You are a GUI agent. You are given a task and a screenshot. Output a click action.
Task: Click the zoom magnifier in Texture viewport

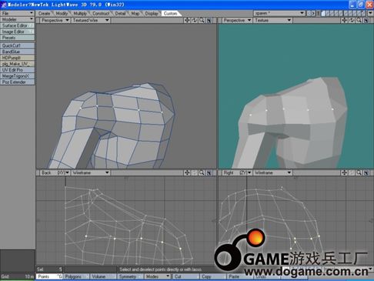(x=359, y=20)
